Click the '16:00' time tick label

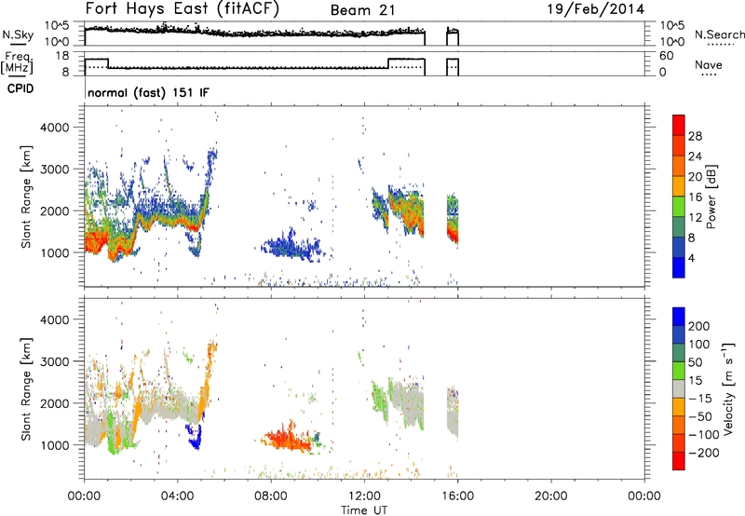coord(457,496)
